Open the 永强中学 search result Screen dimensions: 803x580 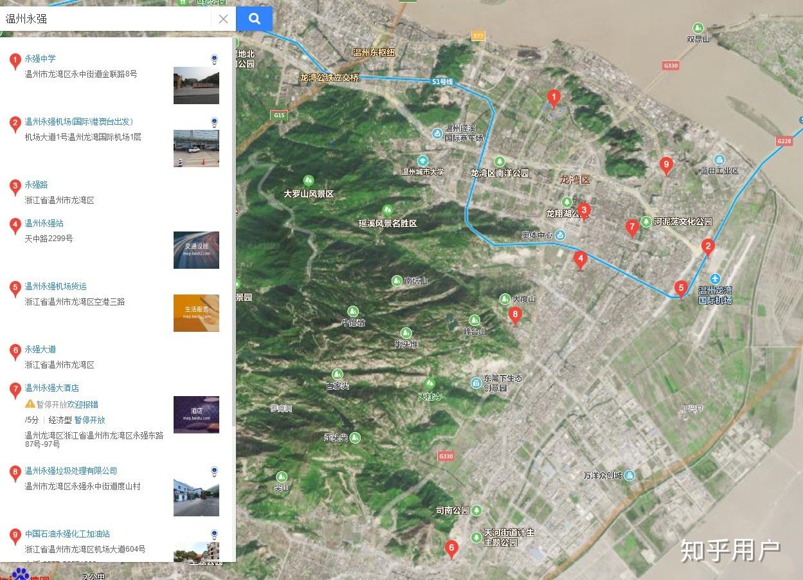click(x=40, y=59)
